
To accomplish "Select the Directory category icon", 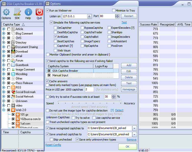I will click(x=13, y=43).
